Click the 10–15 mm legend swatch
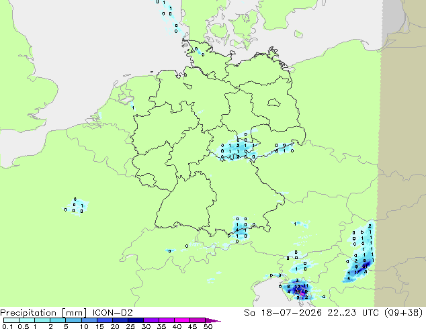 89,320
